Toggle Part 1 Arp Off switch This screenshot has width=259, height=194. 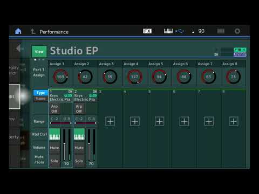click(54, 109)
